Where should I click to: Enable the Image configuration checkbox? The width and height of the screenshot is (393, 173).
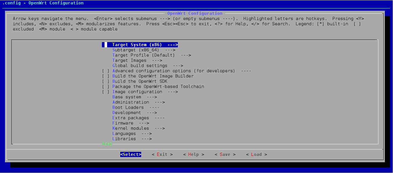(x=106, y=92)
